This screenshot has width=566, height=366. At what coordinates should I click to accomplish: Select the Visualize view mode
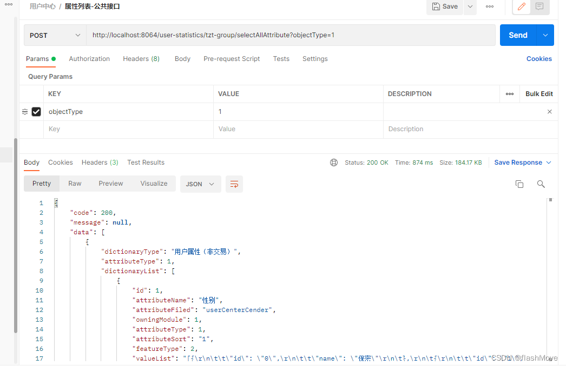pos(154,184)
